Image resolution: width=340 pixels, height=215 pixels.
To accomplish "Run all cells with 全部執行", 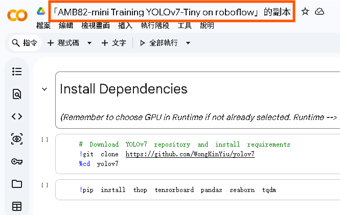I will coord(159,43).
